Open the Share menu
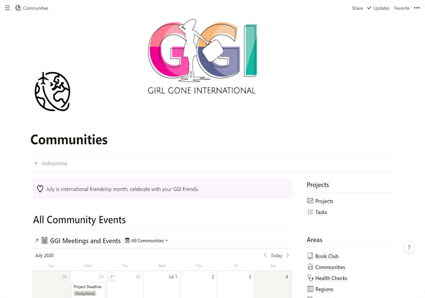 pos(357,8)
